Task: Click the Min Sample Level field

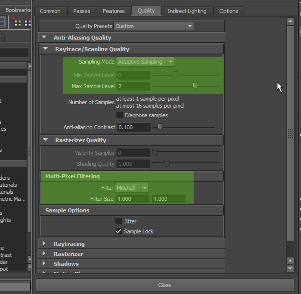Action: coord(133,75)
